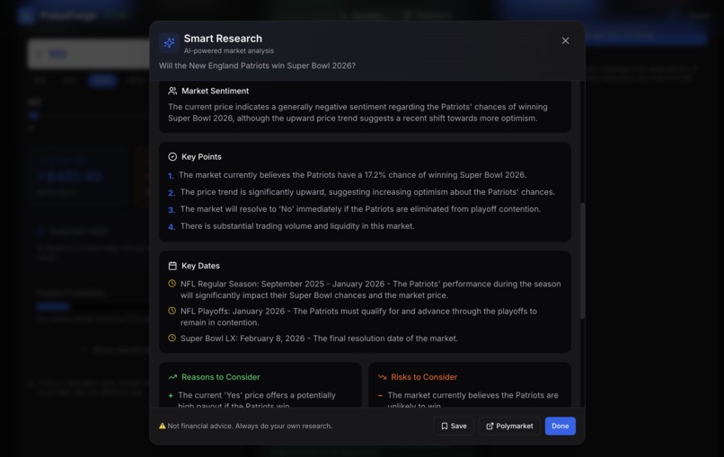Click clock icon beside Super Bowl LX
724x457 pixels.
point(172,338)
